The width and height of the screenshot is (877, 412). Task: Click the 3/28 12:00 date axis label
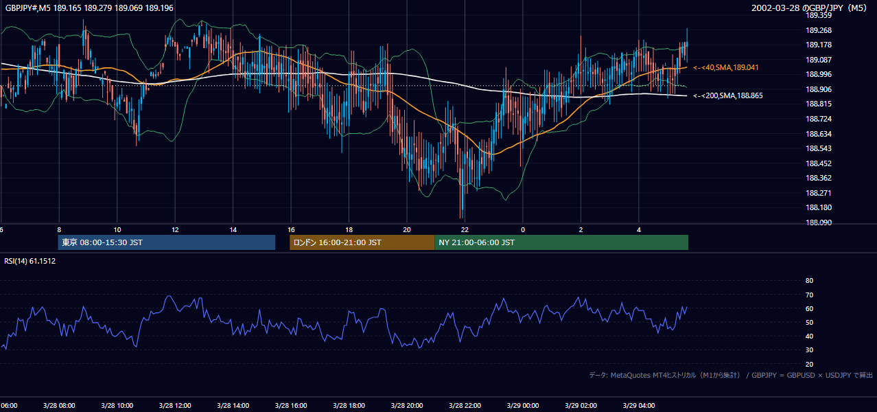tap(175, 405)
